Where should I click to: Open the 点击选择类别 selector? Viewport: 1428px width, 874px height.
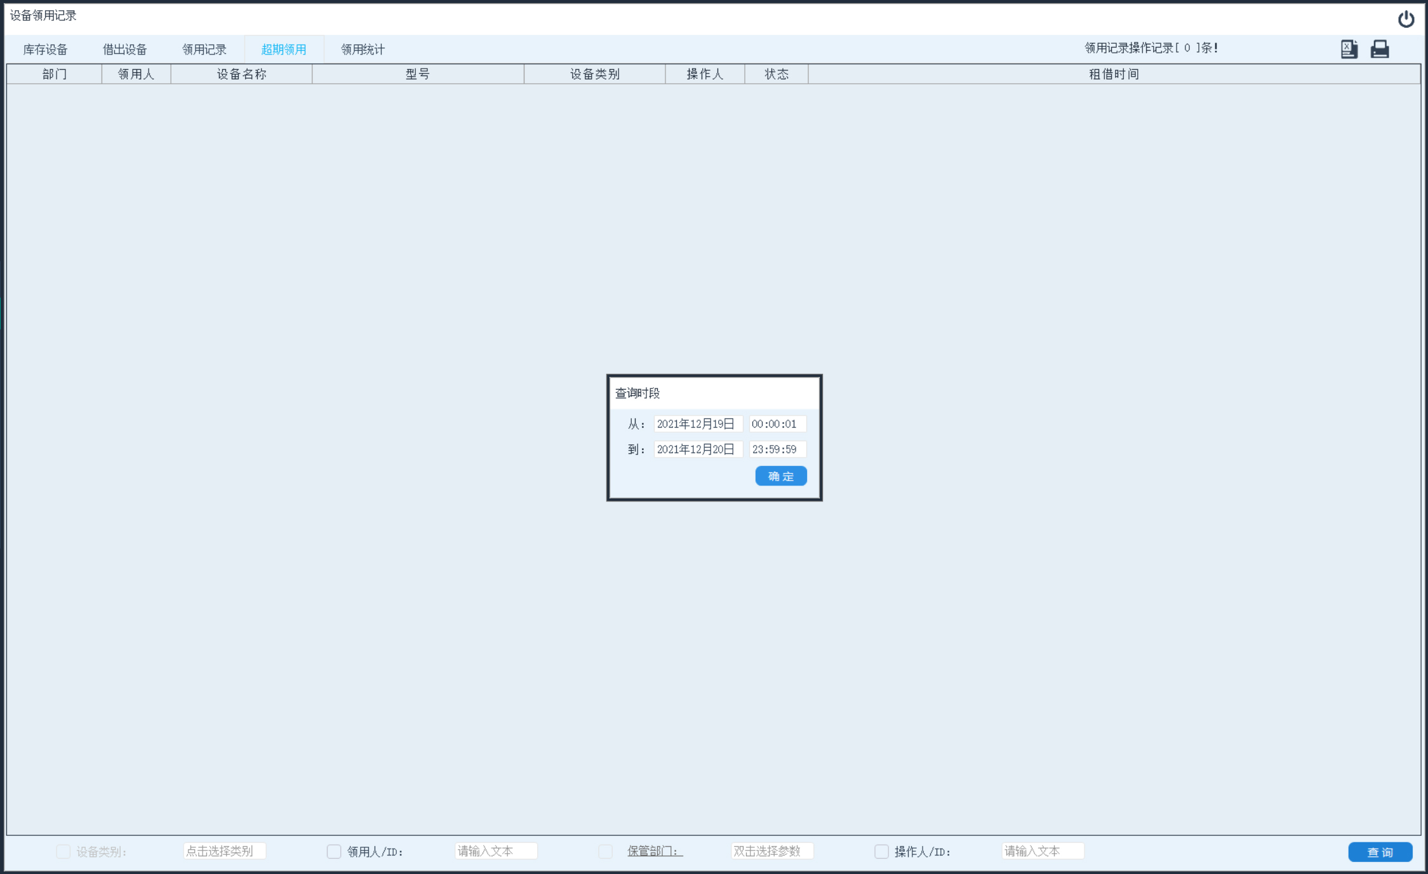[x=224, y=851]
